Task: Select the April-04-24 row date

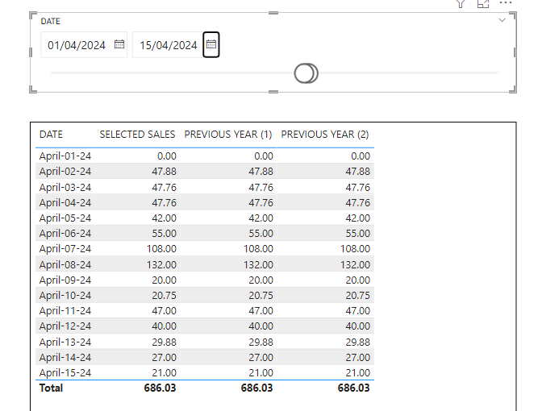Action: [x=65, y=202]
